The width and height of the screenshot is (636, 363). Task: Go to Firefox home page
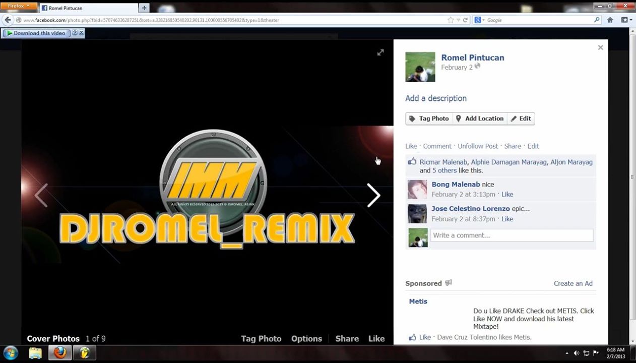click(x=610, y=20)
